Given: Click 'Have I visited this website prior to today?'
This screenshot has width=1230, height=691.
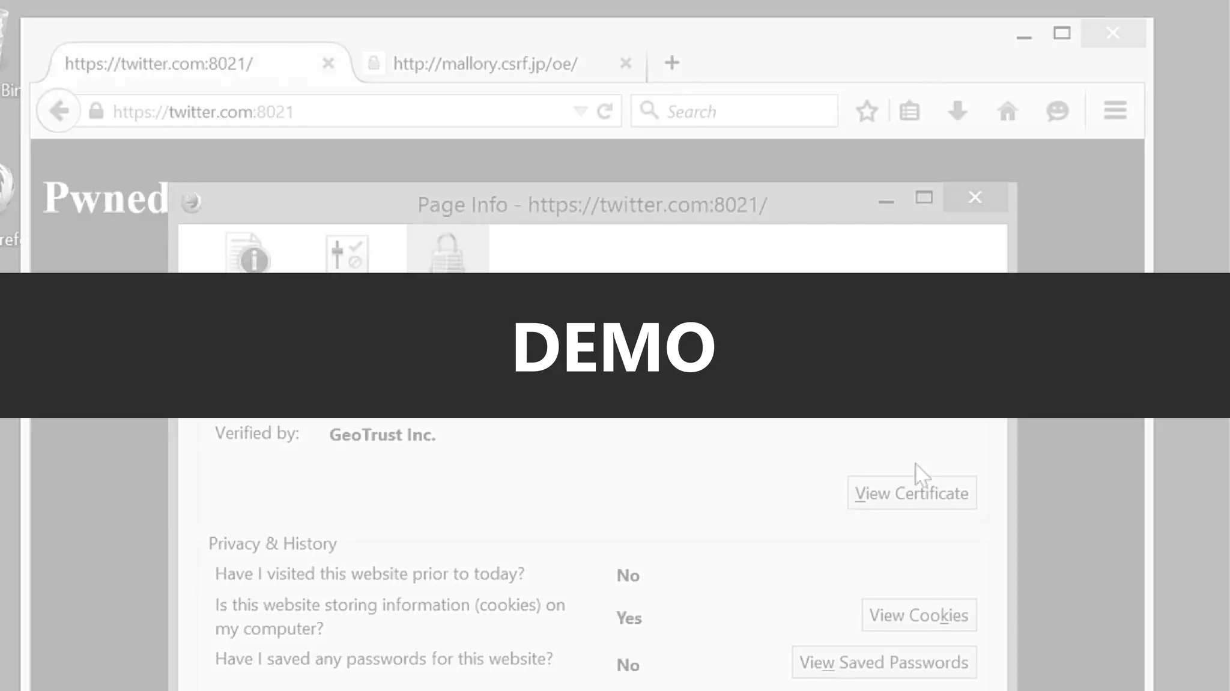Looking at the screenshot, I should pyautogui.click(x=370, y=573).
